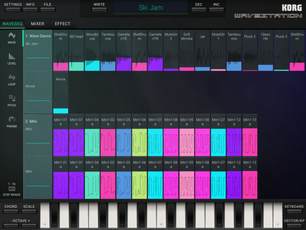Toggle the SCALE button

tap(29, 209)
